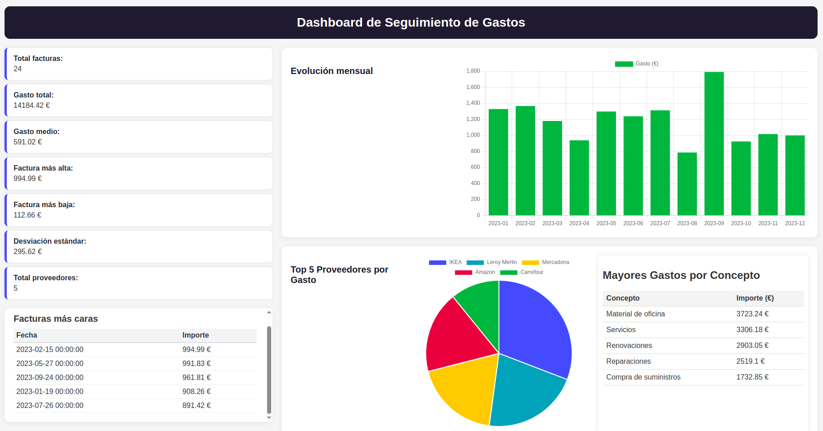Select the 2023-05-27 00:00:00 invoice row
Screen dimensions: 823x431
tap(135, 364)
